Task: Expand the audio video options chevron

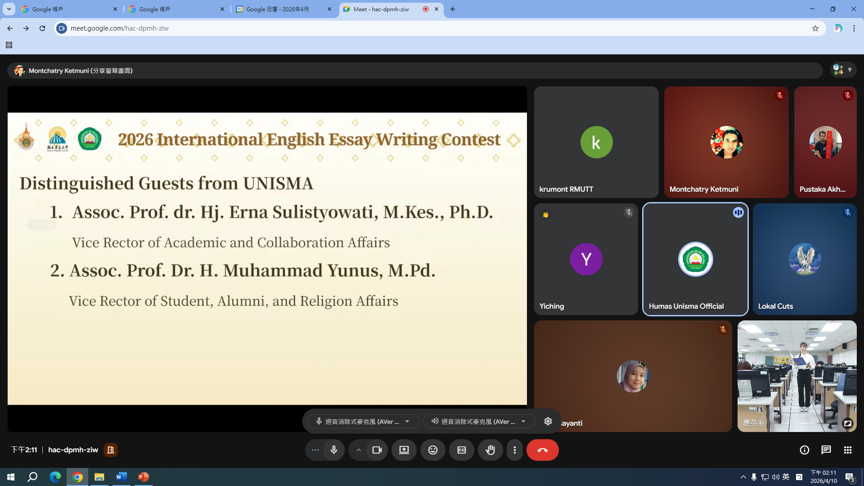Action: click(x=359, y=450)
